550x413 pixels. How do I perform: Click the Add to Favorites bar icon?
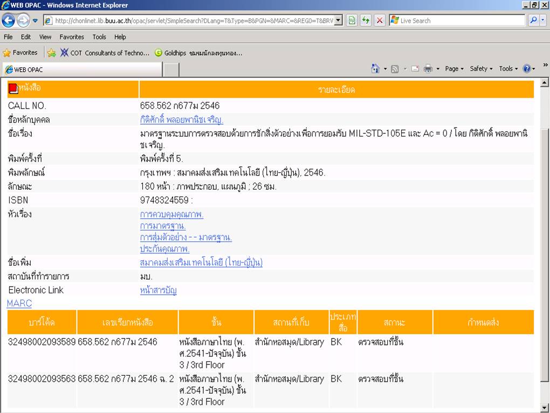point(52,53)
